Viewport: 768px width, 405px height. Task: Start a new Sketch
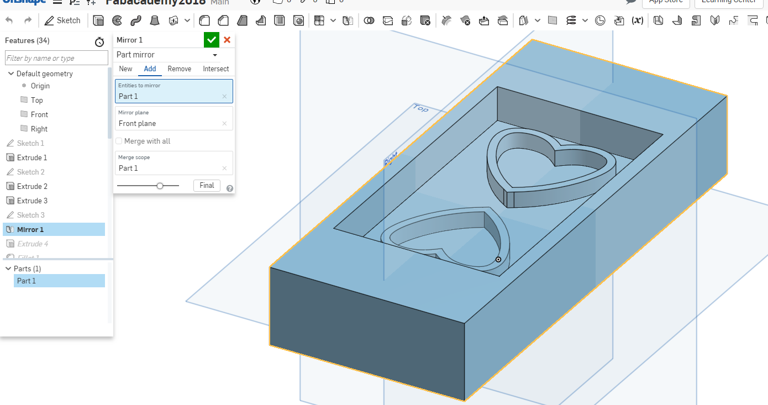[62, 20]
